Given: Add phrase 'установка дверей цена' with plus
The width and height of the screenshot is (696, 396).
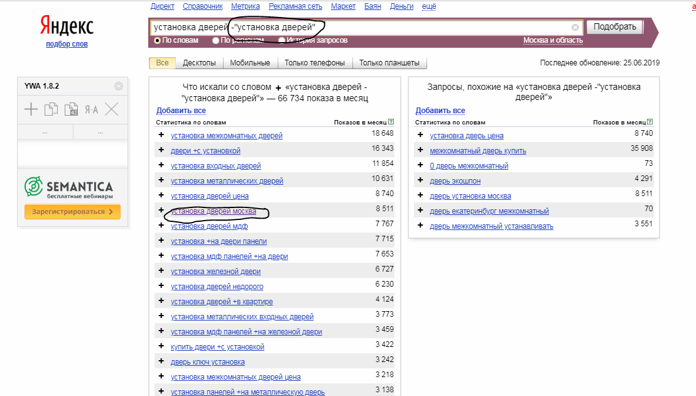Looking at the screenshot, I should click(x=161, y=195).
